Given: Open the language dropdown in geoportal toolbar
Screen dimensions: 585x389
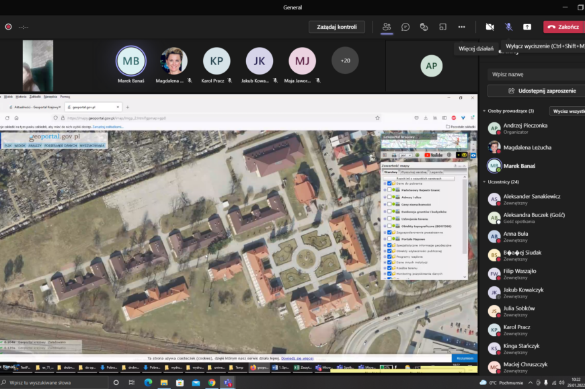Looking at the screenshot, I should tap(406, 155).
